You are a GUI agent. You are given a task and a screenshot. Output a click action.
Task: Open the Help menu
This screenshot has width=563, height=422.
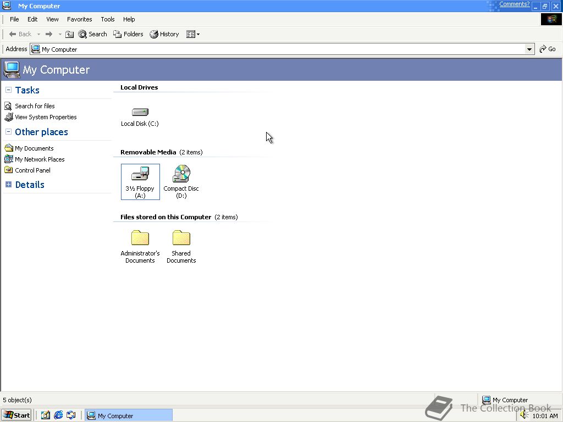pyautogui.click(x=129, y=19)
